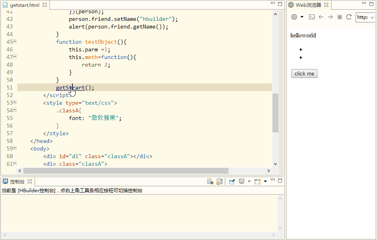This screenshot has height=240, width=377.
Task: Refresh the Web browser page
Action: (x=349, y=17)
